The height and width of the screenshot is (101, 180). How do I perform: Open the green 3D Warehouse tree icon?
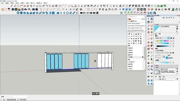[16, 9]
